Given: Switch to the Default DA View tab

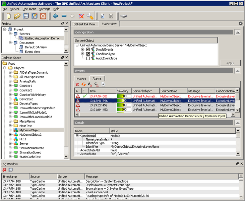Looking at the screenshot, I should click(84, 24).
